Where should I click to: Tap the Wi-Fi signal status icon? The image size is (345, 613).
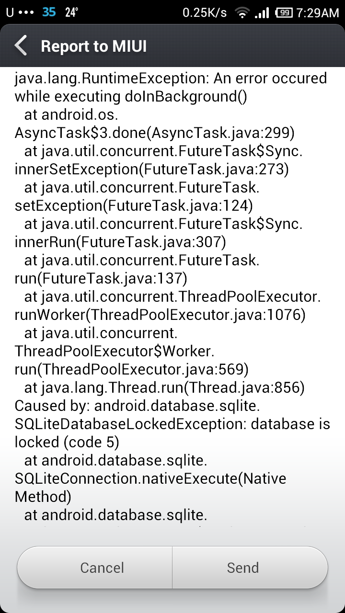[242, 13]
